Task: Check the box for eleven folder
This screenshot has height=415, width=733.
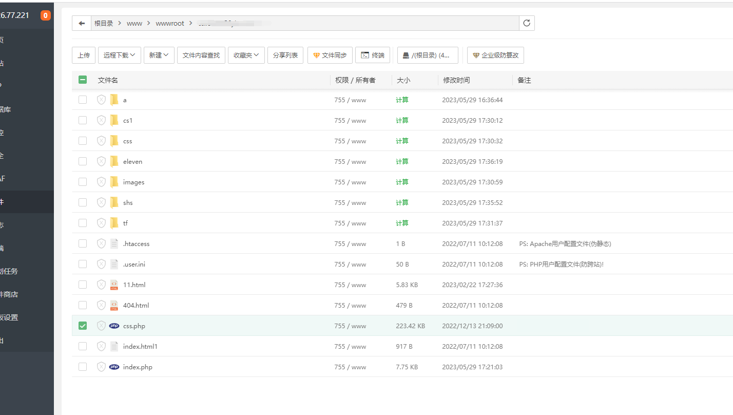Action: pyautogui.click(x=83, y=161)
